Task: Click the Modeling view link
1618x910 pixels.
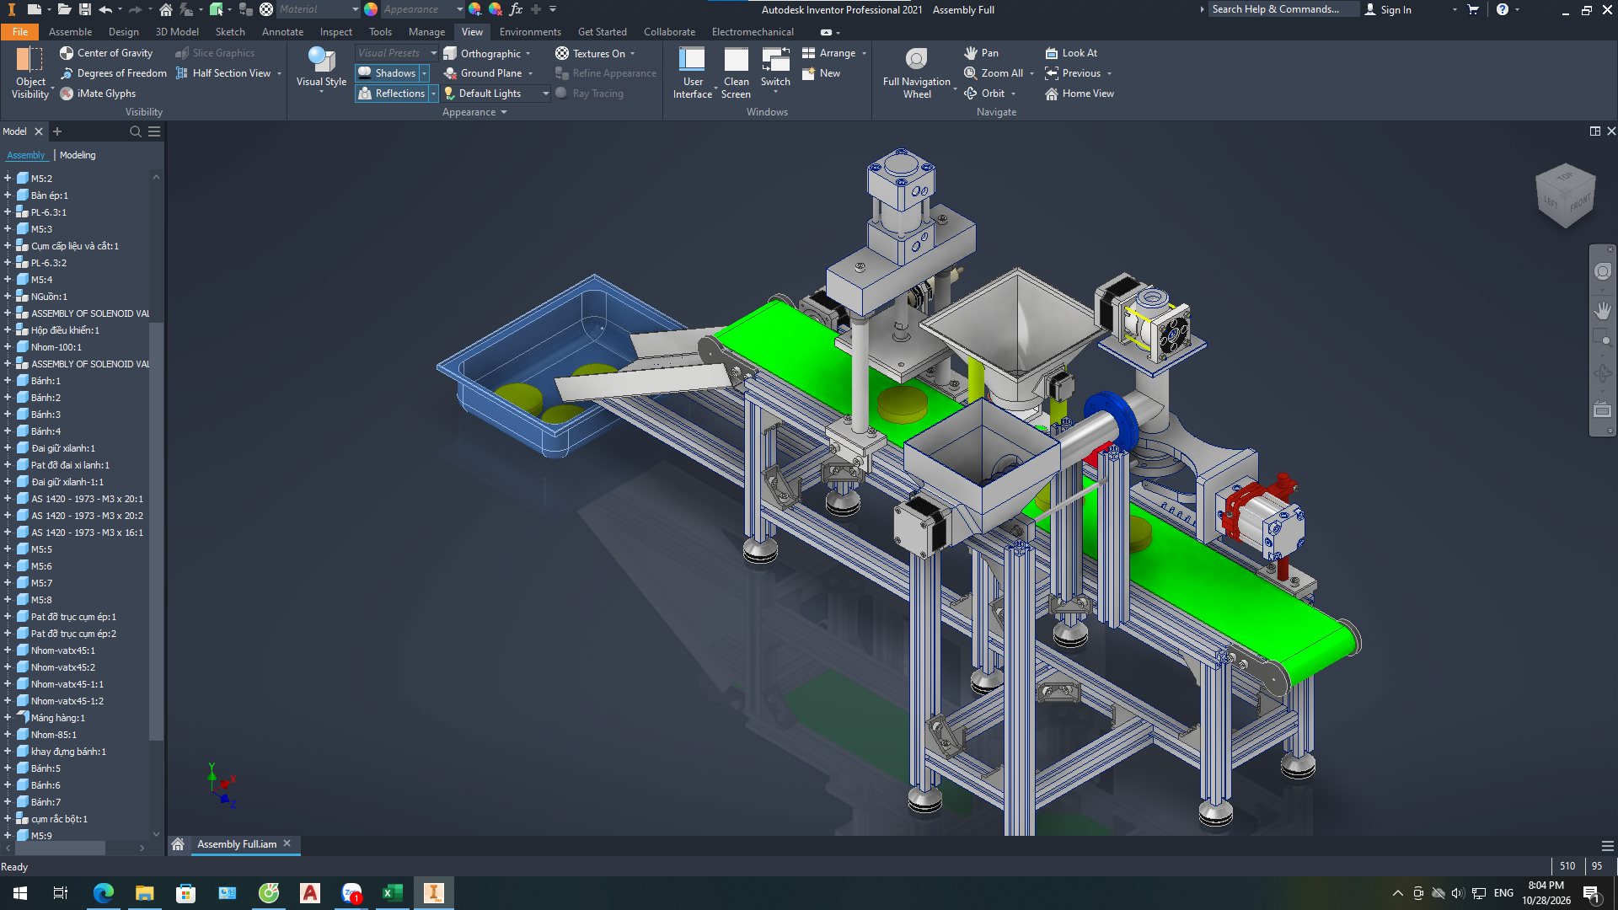Action: click(x=78, y=155)
